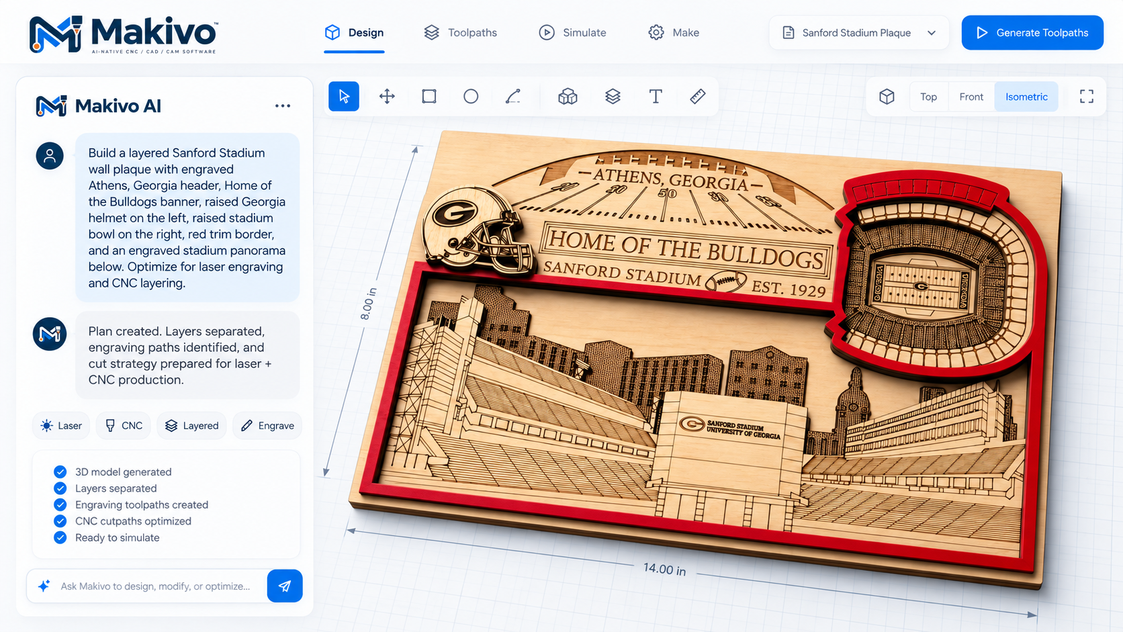
Task: Click the 'Ready to simulate' status line
Action: click(x=107, y=538)
